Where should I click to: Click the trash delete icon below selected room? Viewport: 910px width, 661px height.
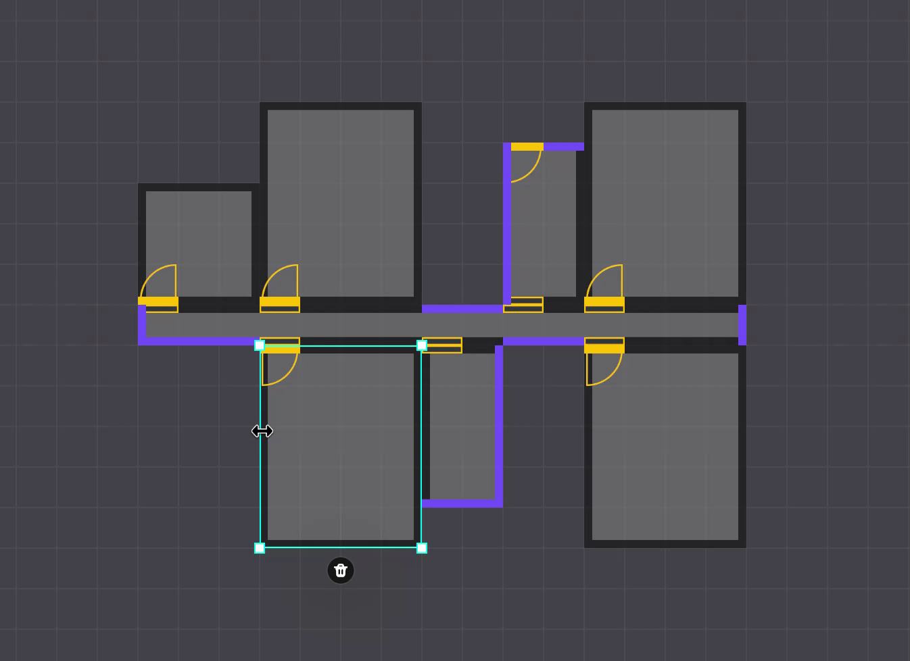click(x=341, y=570)
